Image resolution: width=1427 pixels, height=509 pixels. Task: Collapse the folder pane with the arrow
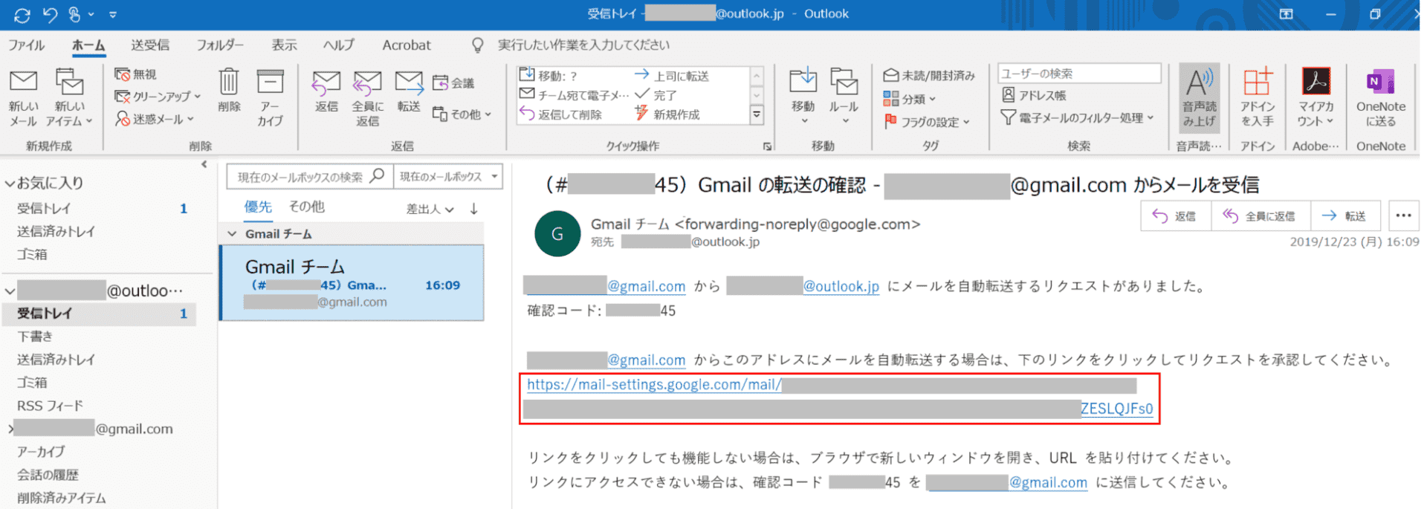point(204,164)
